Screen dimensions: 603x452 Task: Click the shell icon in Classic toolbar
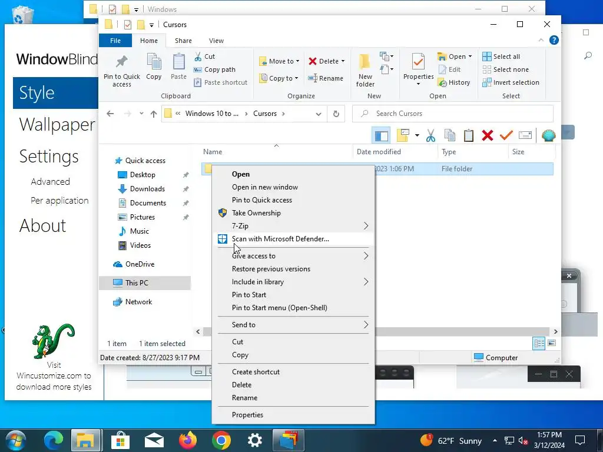(548, 135)
